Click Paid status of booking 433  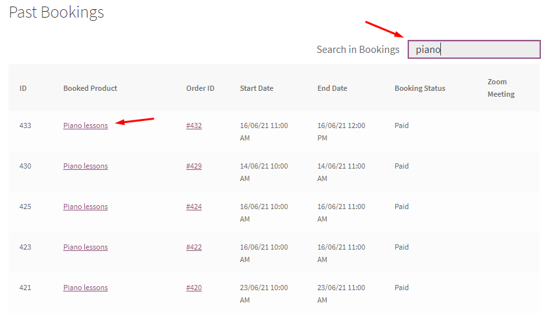click(402, 125)
